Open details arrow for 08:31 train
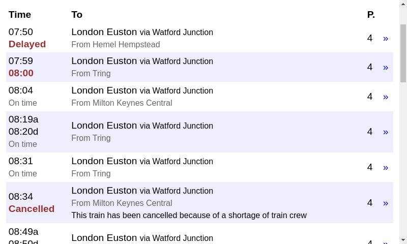The height and width of the screenshot is (244, 407). (x=385, y=167)
